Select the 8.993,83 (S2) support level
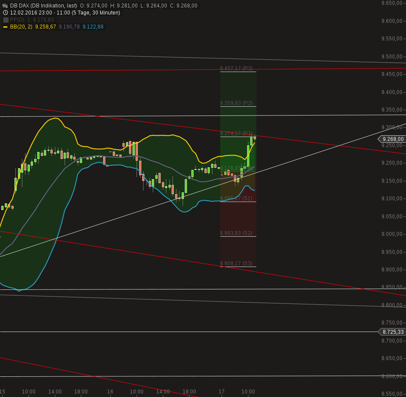 [236, 233]
